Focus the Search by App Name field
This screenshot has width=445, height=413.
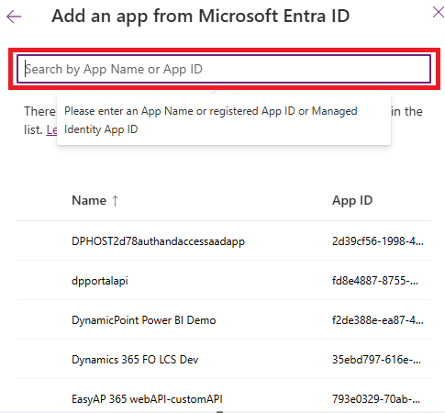224,69
